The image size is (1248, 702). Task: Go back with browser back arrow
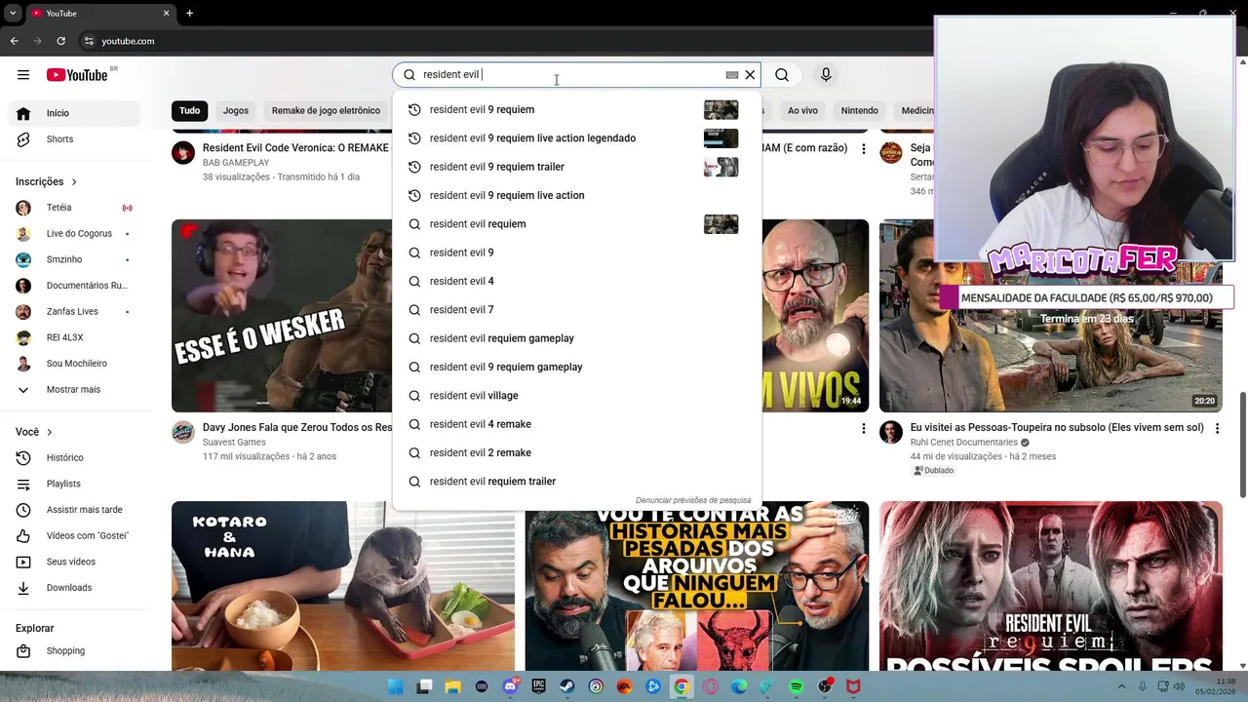pyautogui.click(x=14, y=41)
